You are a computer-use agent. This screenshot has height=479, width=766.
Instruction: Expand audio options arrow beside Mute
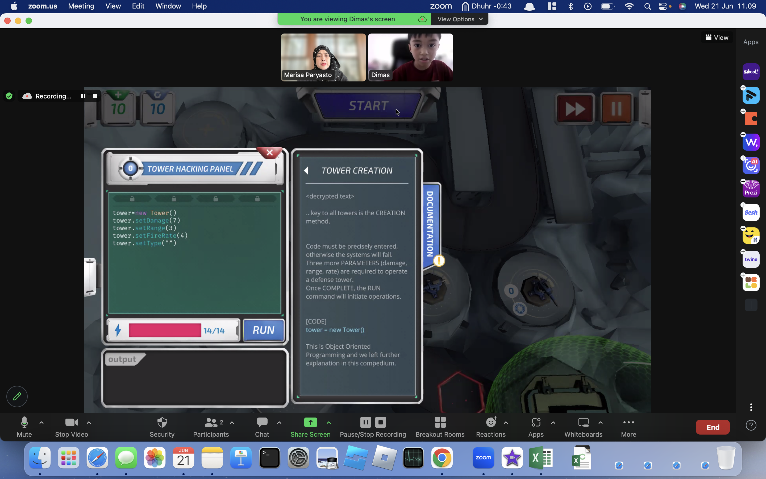(41, 422)
